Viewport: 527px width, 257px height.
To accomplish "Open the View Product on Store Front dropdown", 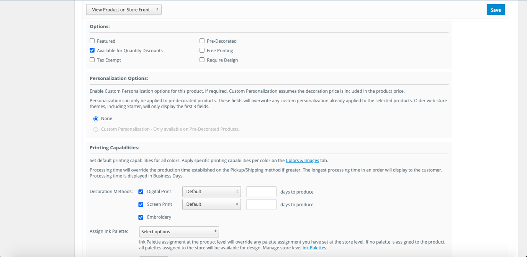I will [123, 9].
